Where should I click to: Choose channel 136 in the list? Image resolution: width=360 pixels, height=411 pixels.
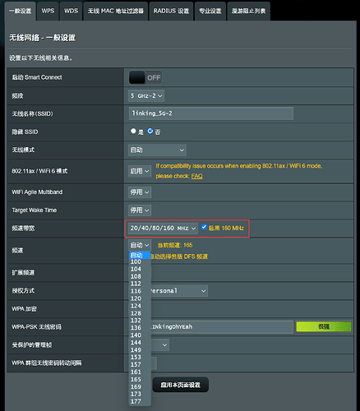(140, 328)
